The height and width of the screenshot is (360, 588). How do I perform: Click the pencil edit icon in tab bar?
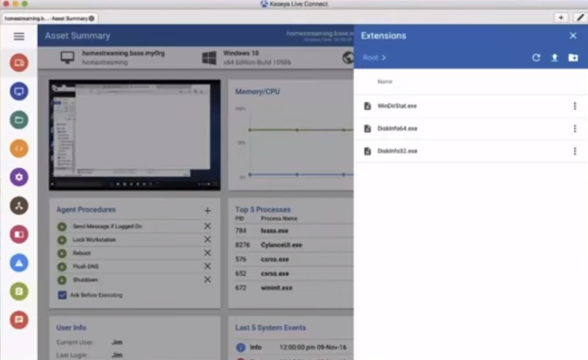(580, 17)
